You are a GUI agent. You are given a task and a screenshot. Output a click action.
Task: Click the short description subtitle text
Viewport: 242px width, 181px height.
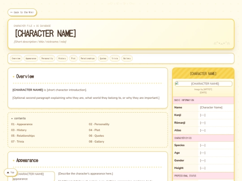point(40,42)
